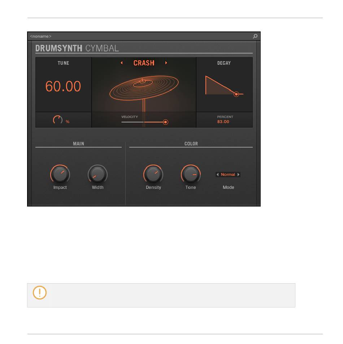The width and height of the screenshot is (343, 344).
Task: Click the small tune percent knob
Action: click(x=58, y=120)
